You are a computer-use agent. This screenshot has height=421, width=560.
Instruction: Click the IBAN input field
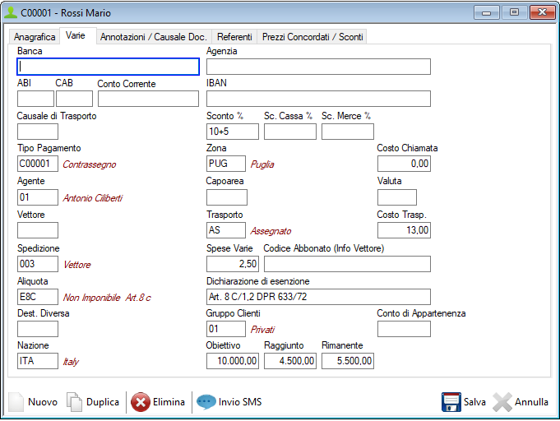coord(318,99)
